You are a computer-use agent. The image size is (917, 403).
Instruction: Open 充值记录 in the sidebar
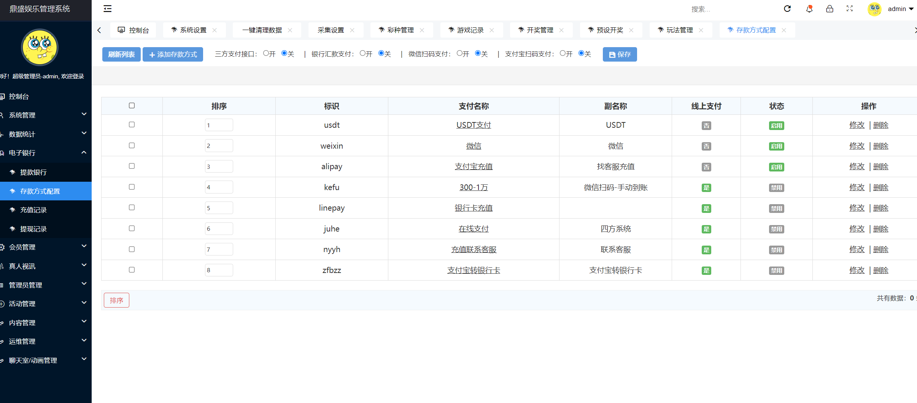click(x=33, y=209)
